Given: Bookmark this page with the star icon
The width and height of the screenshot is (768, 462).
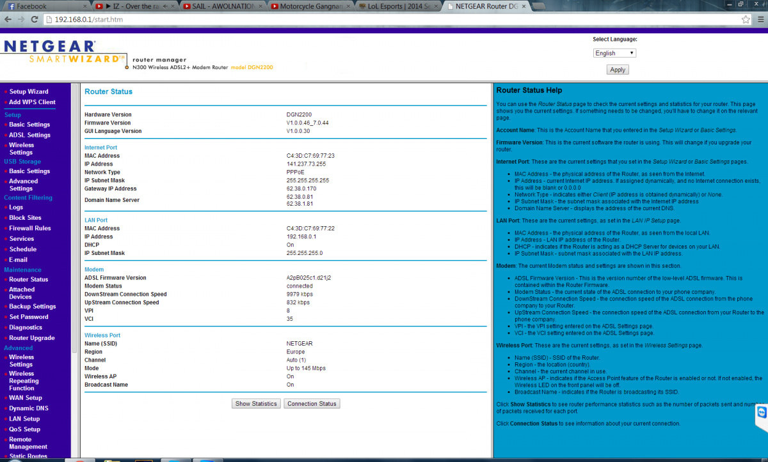Looking at the screenshot, I should (x=746, y=19).
